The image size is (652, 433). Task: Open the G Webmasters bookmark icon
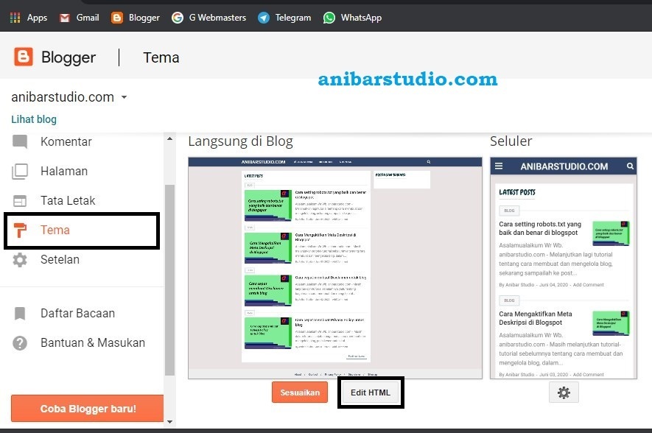pyautogui.click(x=178, y=18)
